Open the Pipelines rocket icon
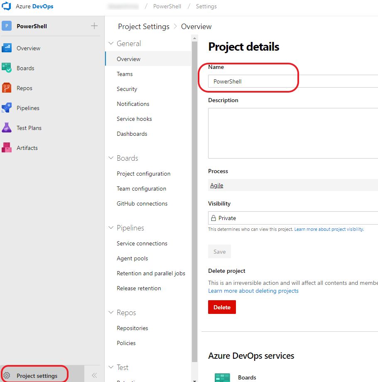This screenshot has width=378, height=382. [x=7, y=108]
